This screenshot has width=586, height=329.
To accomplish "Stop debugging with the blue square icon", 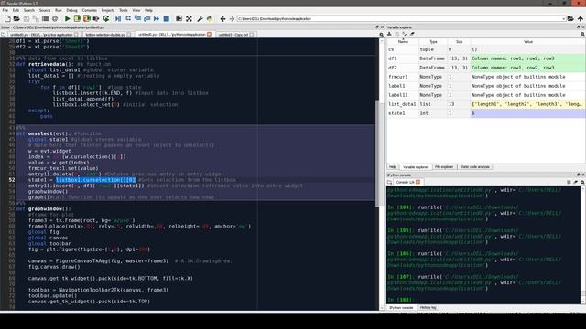I will click(167, 18).
